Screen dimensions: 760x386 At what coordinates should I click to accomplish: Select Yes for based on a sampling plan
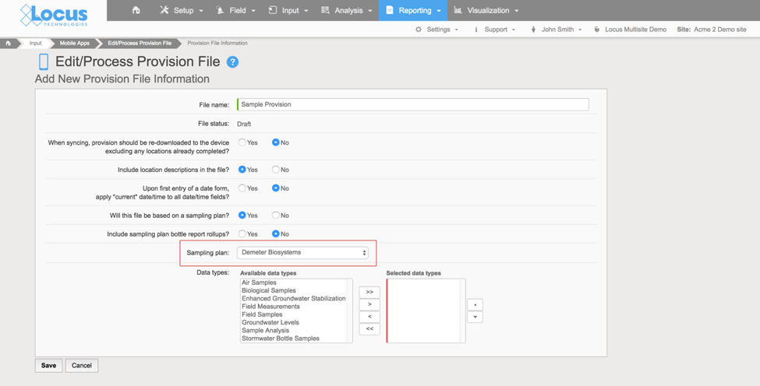(242, 216)
